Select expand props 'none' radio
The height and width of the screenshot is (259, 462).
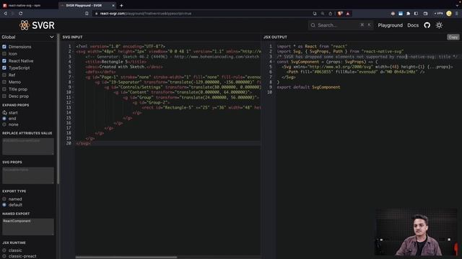[4, 124]
